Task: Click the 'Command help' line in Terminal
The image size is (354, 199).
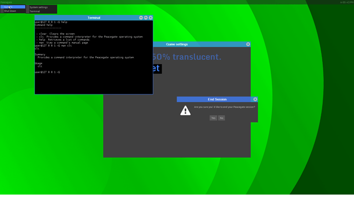Action: click(x=44, y=25)
